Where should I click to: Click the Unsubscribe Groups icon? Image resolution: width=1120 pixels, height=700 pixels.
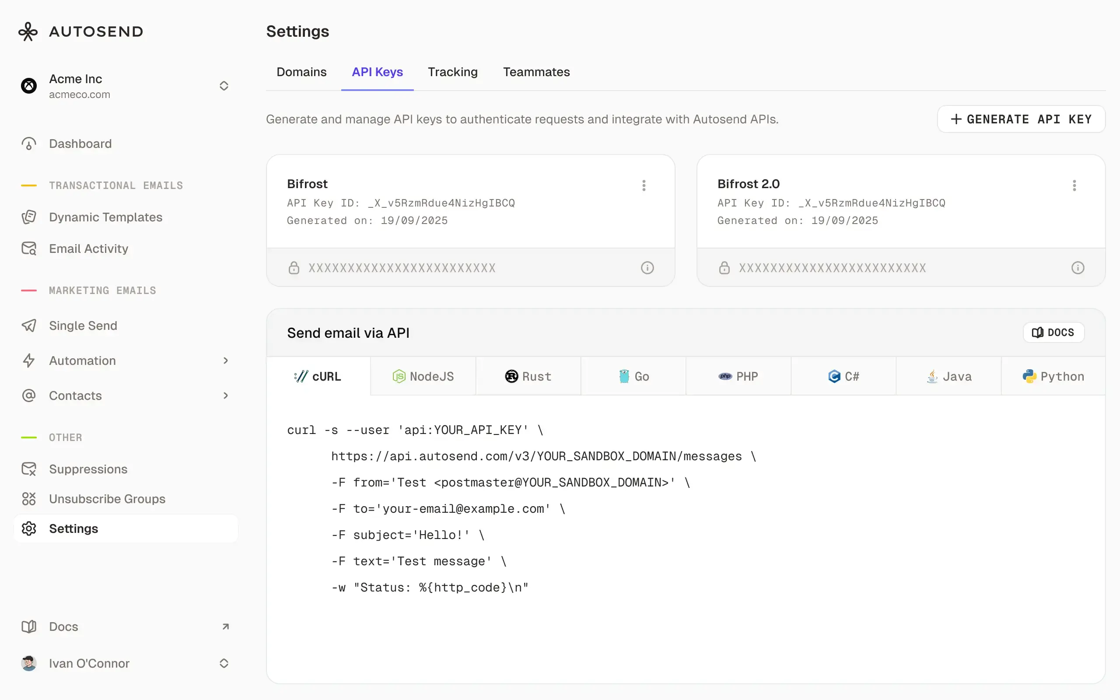point(29,499)
